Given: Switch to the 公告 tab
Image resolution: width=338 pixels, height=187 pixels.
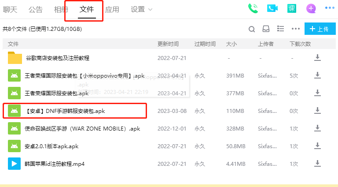Looking at the screenshot, I should coord(36,9).
